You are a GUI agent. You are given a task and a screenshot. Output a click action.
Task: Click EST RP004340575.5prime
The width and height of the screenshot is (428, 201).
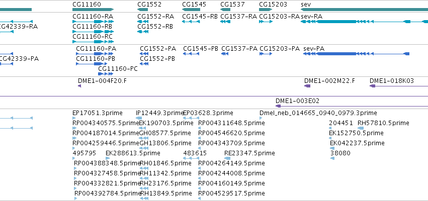click(106, 123)
